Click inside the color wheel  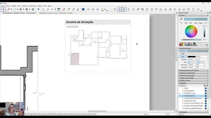click(x=191, y=31)
